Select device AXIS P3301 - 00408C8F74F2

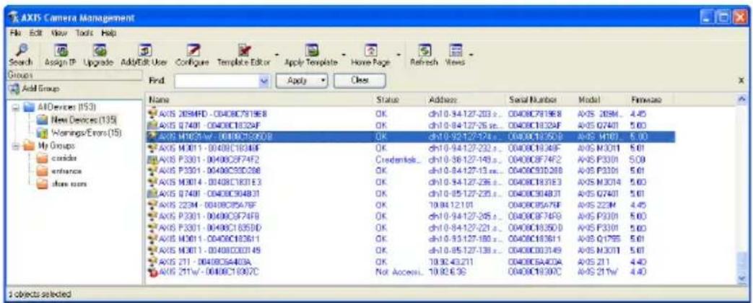point(411,159)
